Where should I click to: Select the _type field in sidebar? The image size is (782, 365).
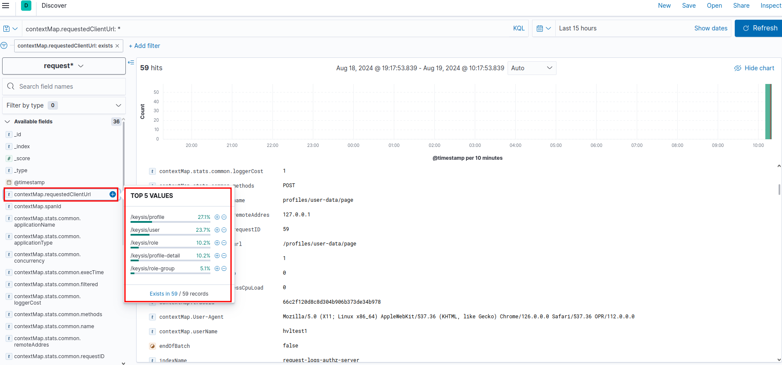tap(21, 171)
